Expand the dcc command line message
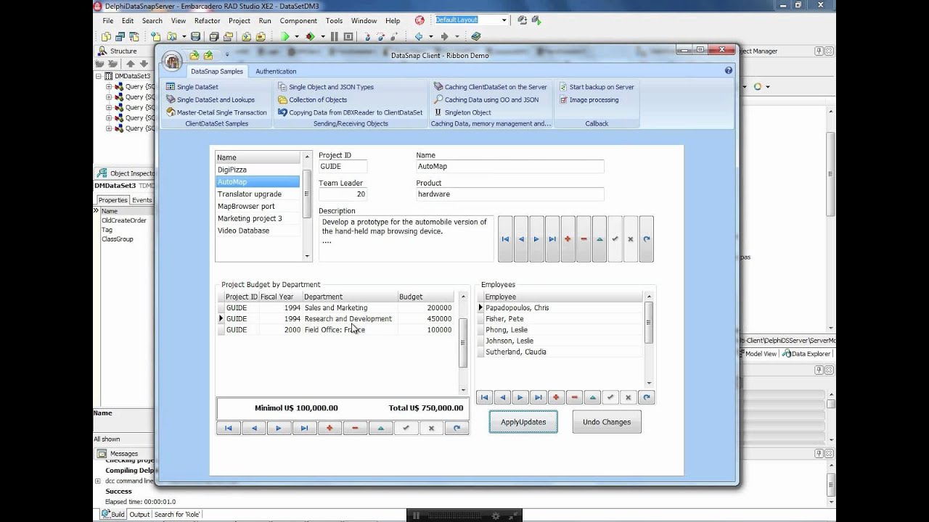The height and width of the screenshot is (522, 929). pos(98,481)
